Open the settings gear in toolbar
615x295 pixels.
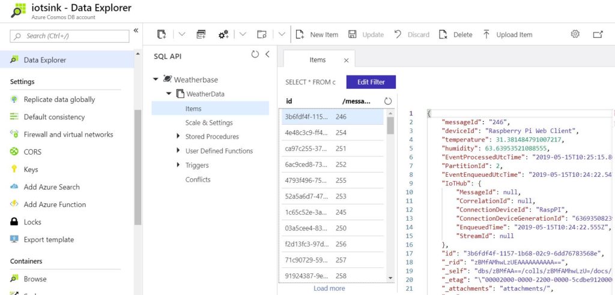point(575,34)
